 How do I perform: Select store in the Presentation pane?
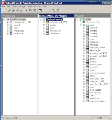point(16,28)
